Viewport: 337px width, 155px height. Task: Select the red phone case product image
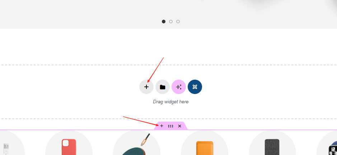[69, 147]
